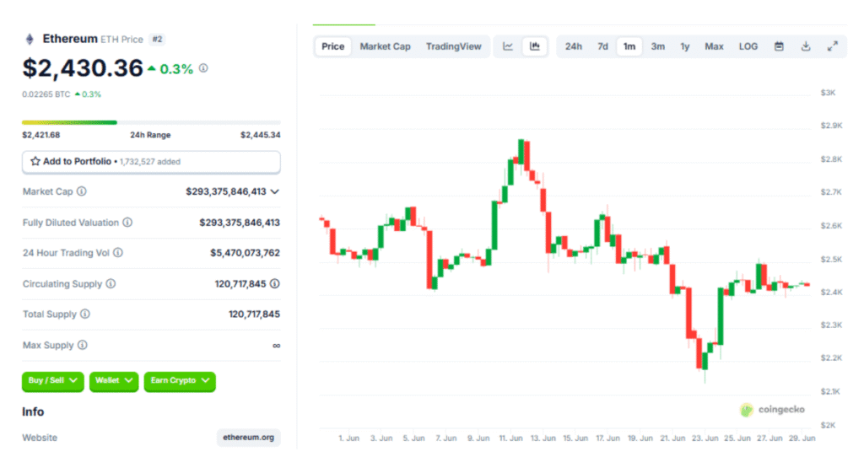
Task: Expand chart to fullscreen
Action: click(833, 46)
